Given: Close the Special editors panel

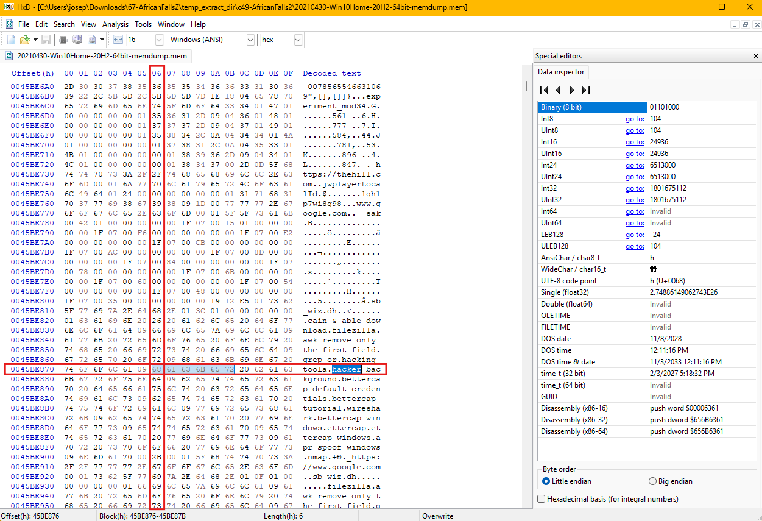Looking at the screenshot, I should pyautogui.click(x=755, y=56).
